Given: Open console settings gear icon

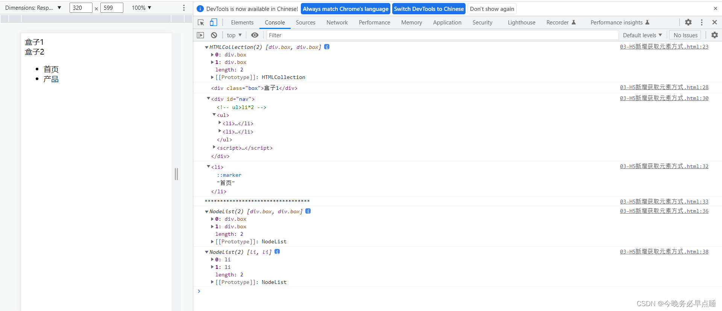Looking at the screenshot, I should coord(714,35).
